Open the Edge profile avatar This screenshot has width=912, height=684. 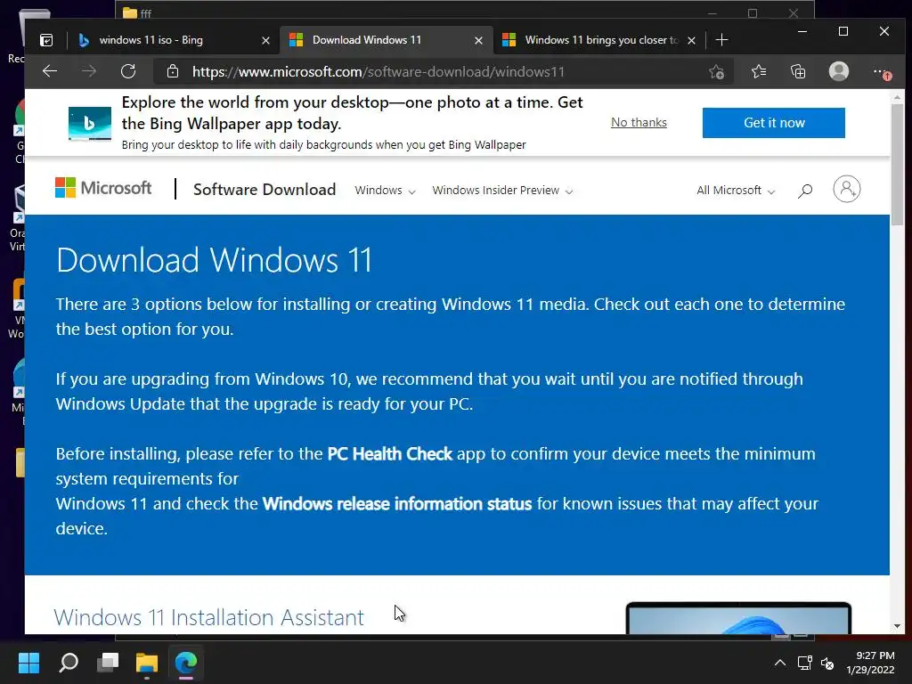(x=839, y=71)
